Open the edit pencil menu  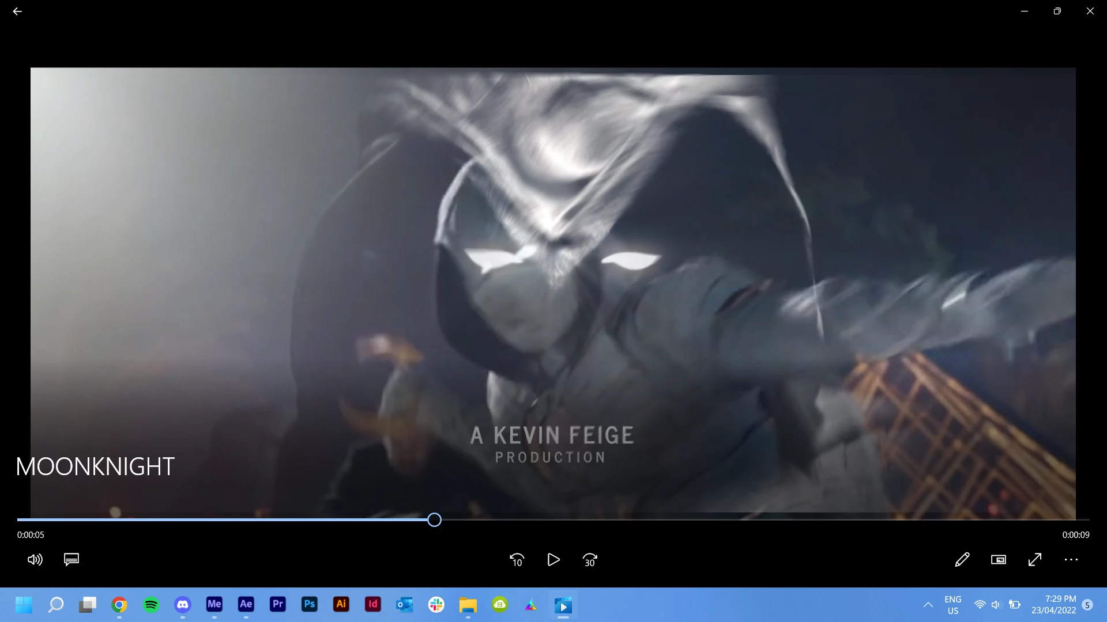[962, 559]
